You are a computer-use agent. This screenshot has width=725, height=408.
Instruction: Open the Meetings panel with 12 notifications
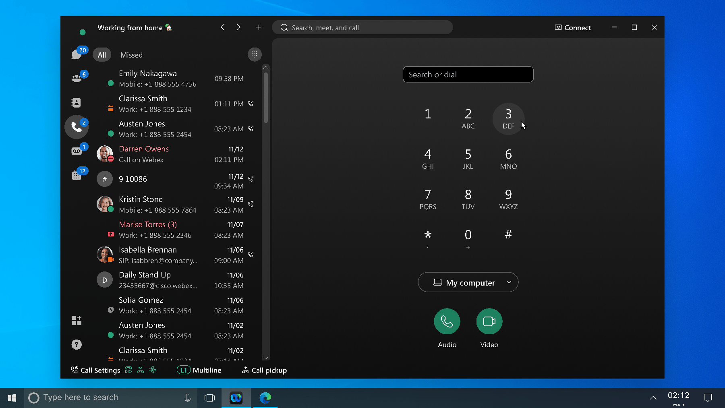pos(76,175)
